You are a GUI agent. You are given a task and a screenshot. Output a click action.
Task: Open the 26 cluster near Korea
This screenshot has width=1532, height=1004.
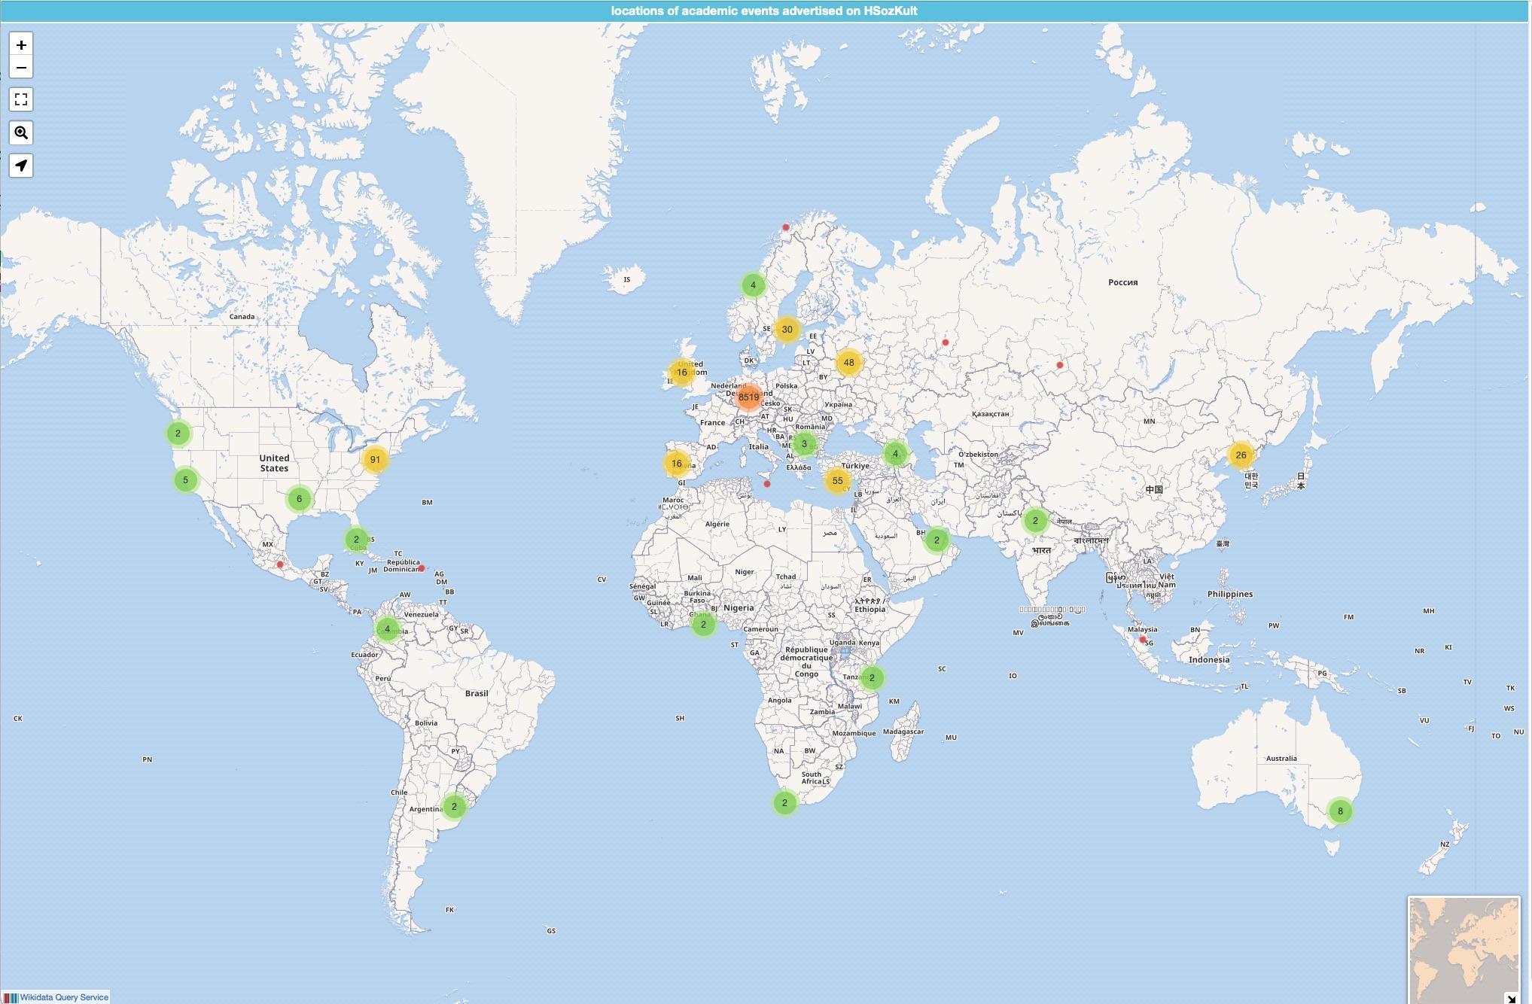coord(1241,455)
